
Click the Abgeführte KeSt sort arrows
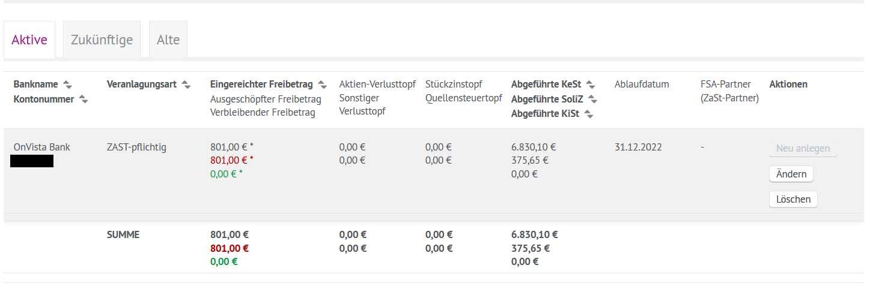tap(591, 85)
